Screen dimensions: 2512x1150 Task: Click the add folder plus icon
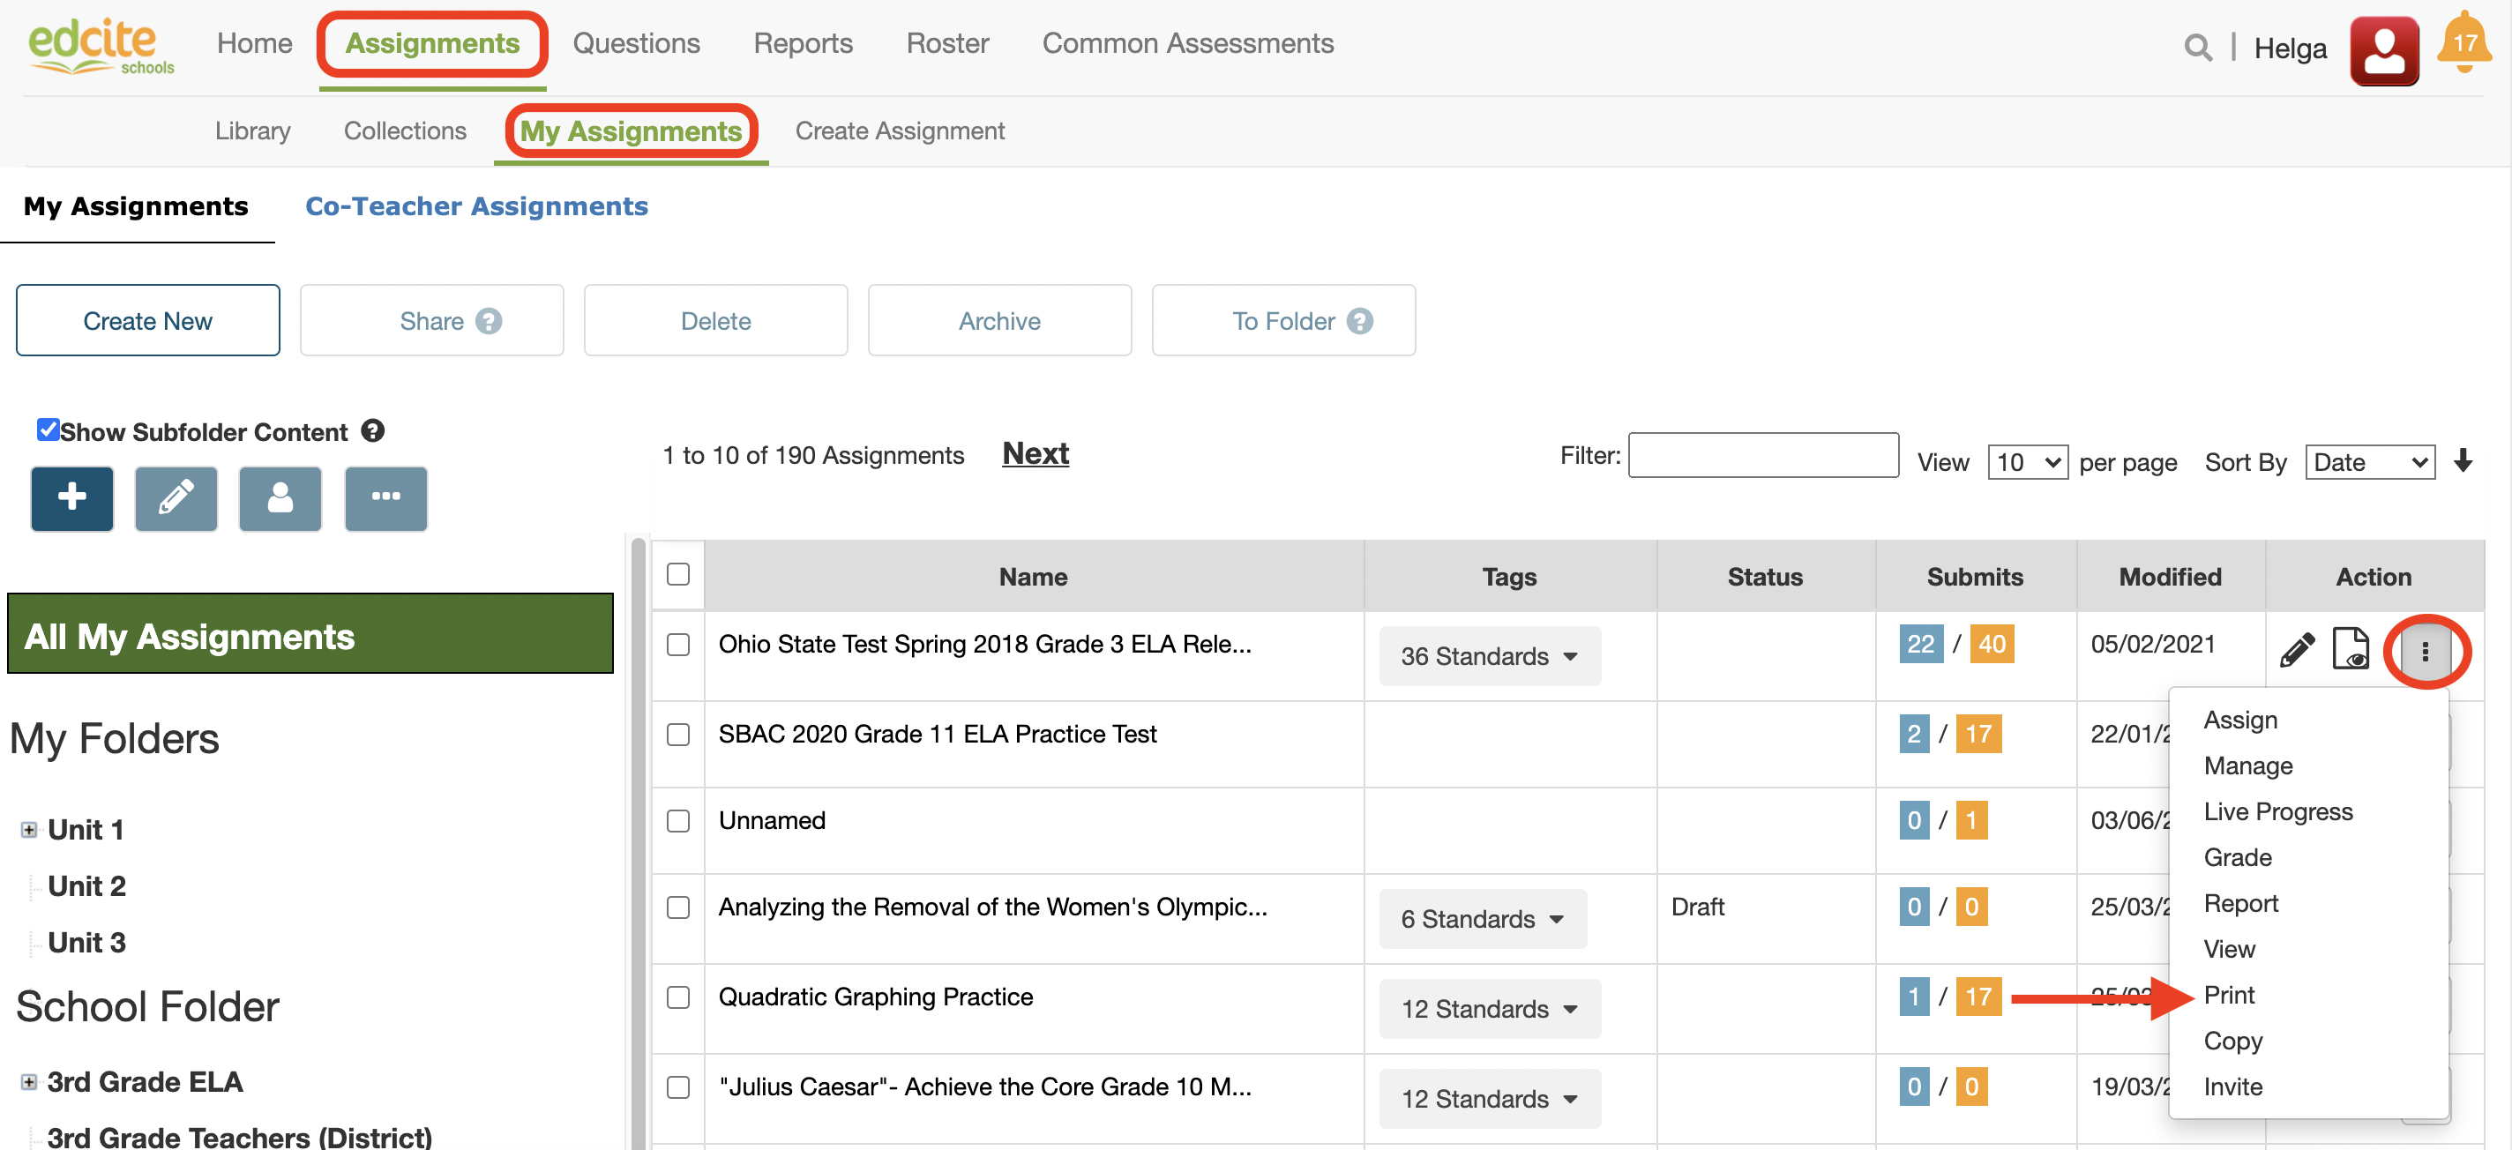point(72,497)
